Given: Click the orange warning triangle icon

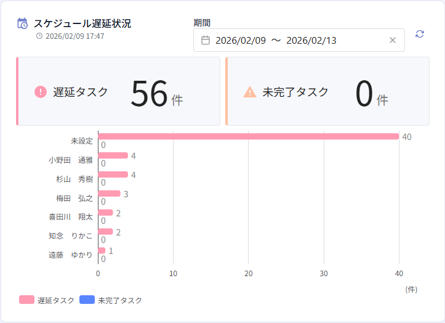Looking at the screenshot, I should [x=250, y=92].
